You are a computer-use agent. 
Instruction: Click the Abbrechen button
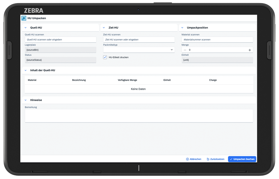[x=193, y=159]
